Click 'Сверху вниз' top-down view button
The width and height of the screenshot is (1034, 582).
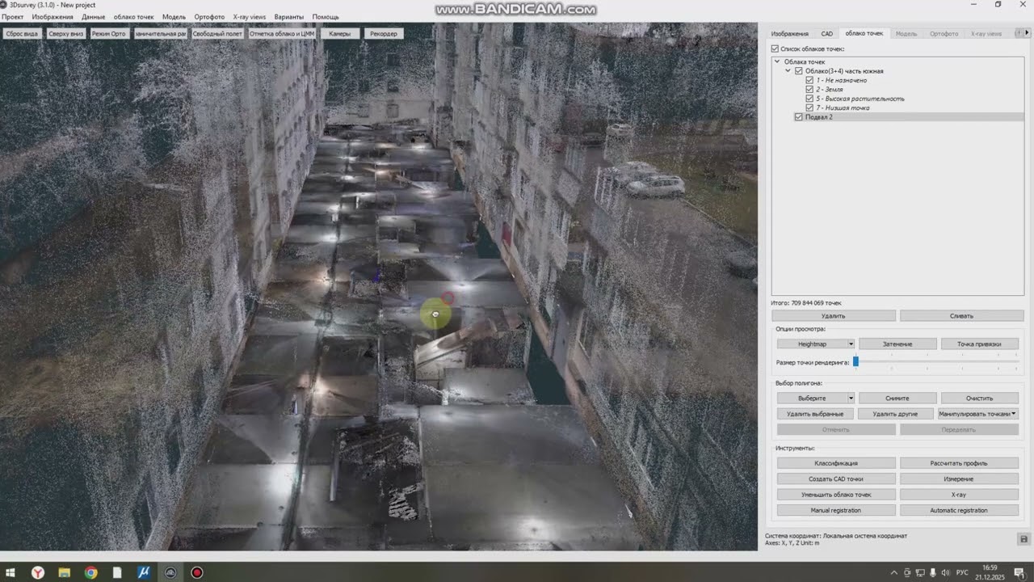point(66,34)
